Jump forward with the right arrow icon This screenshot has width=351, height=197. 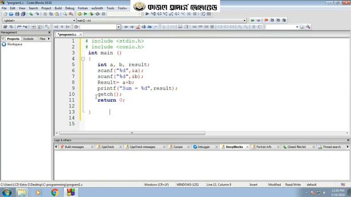pyautogui.click(x=258, y=20)
